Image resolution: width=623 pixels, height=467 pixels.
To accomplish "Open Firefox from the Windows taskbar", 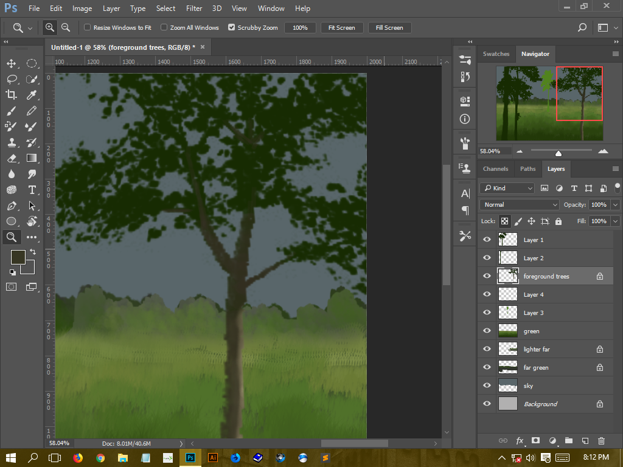I will (78, 458).
